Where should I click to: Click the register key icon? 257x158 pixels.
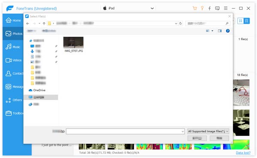click(202, 8)
